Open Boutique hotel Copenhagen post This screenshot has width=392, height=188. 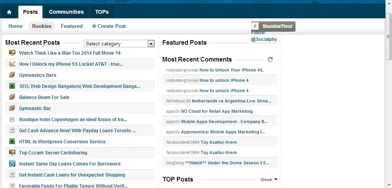point(73,119)
